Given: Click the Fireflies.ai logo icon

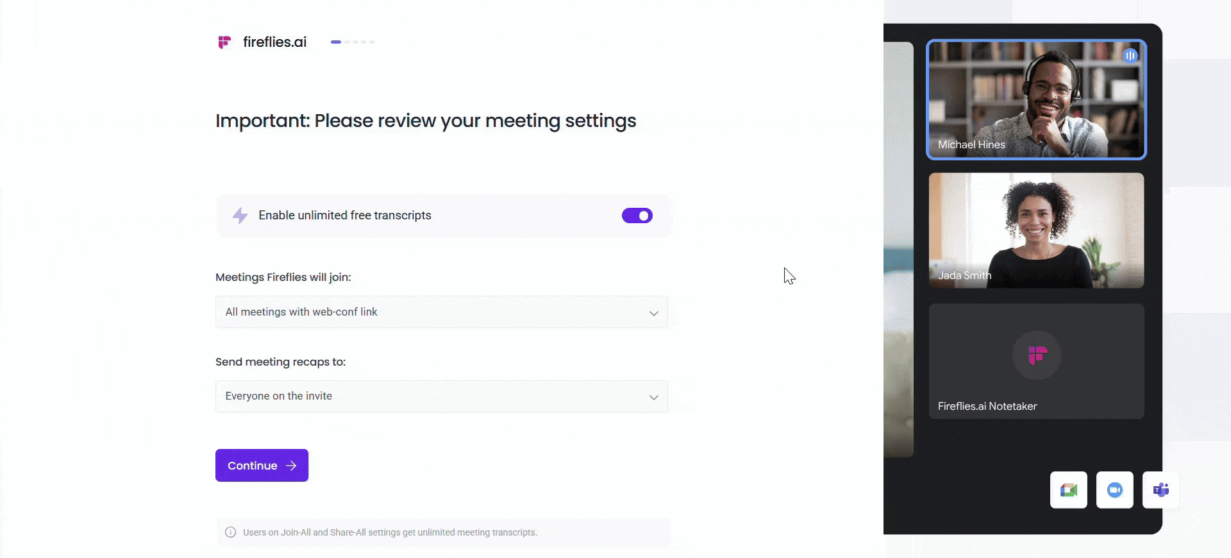Looking at the screenshot, I should pyautogui.click(x=224, y=42).
